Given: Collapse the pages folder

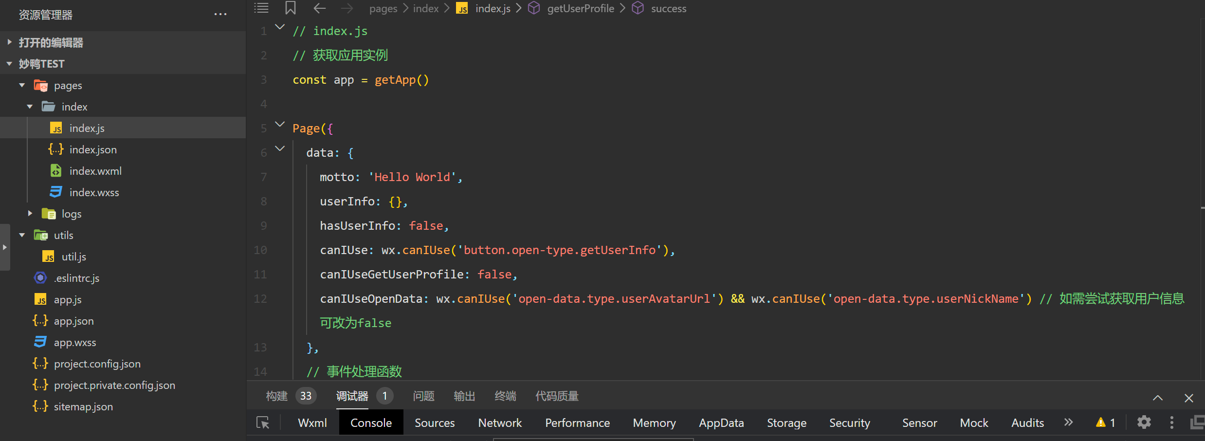Looking at the screenshot, I should [x=22, y=85].
